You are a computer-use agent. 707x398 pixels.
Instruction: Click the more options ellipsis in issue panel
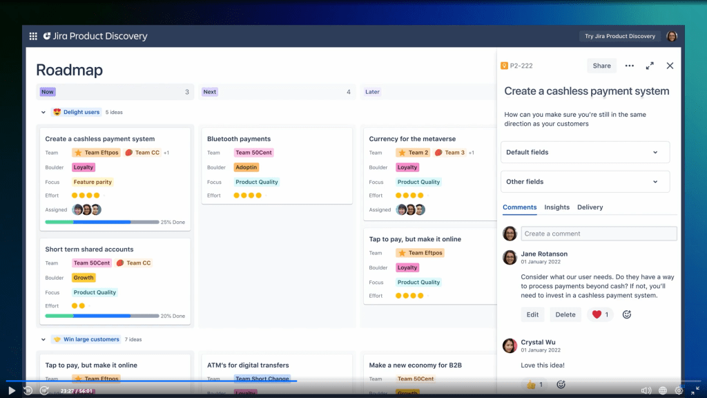pos(629,66)
